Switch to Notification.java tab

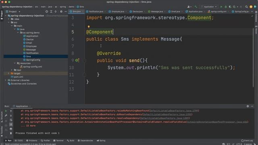click(x=95, y=12)
